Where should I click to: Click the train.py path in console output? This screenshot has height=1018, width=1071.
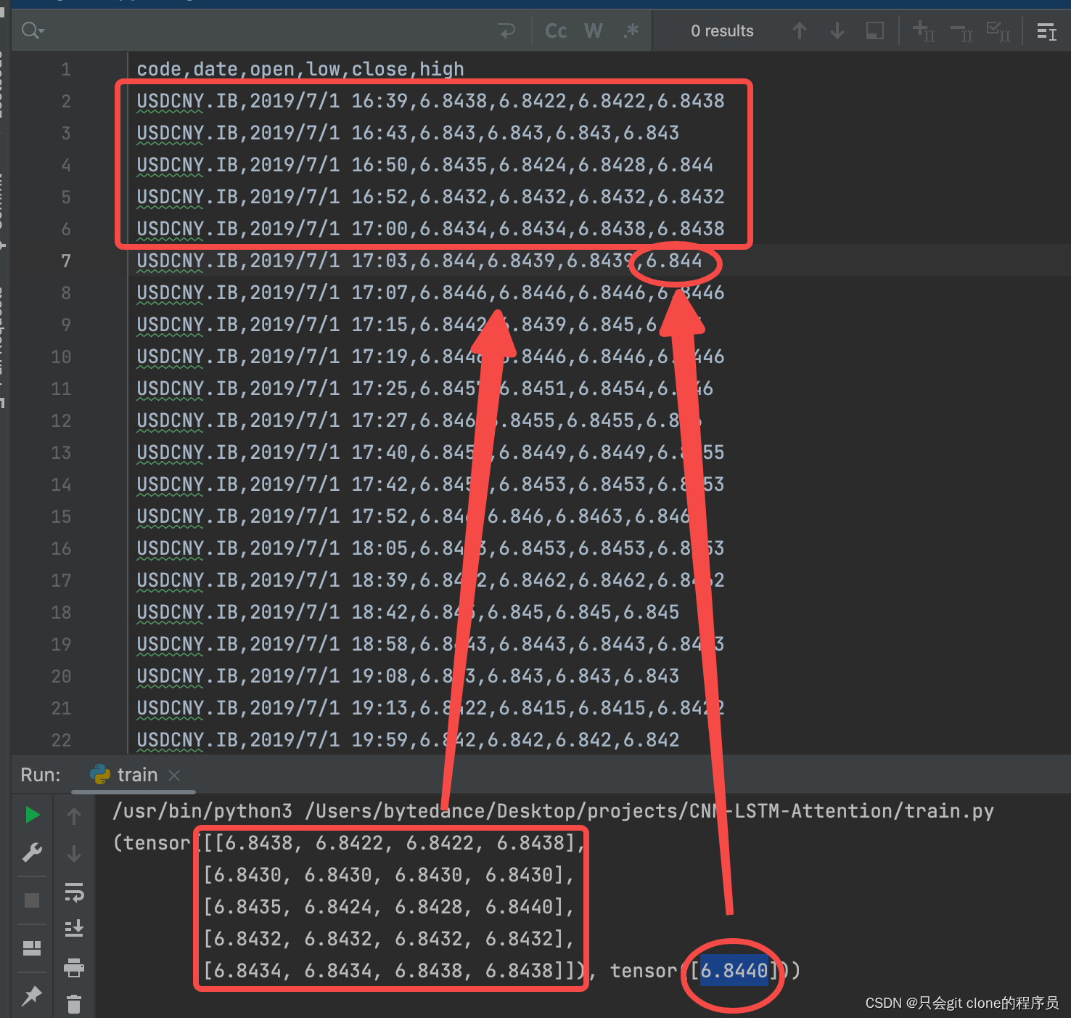coord(649,811)
